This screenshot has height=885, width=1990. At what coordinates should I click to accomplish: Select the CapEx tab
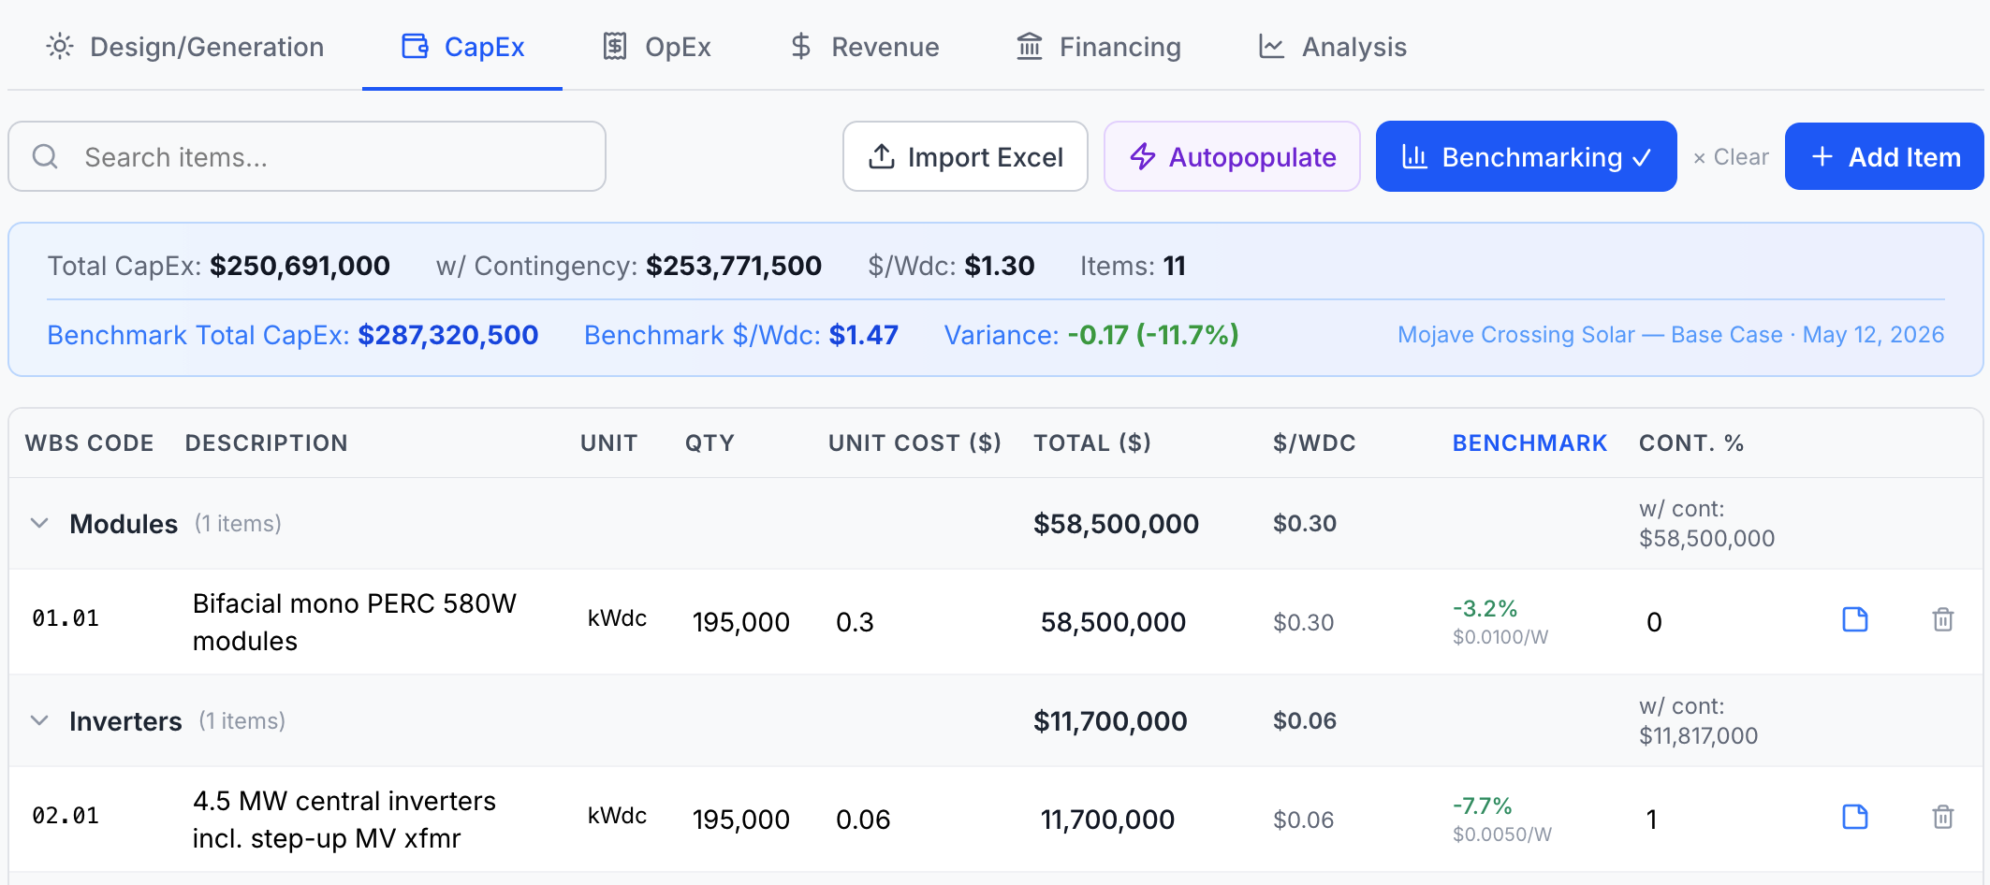pos(462,47)
